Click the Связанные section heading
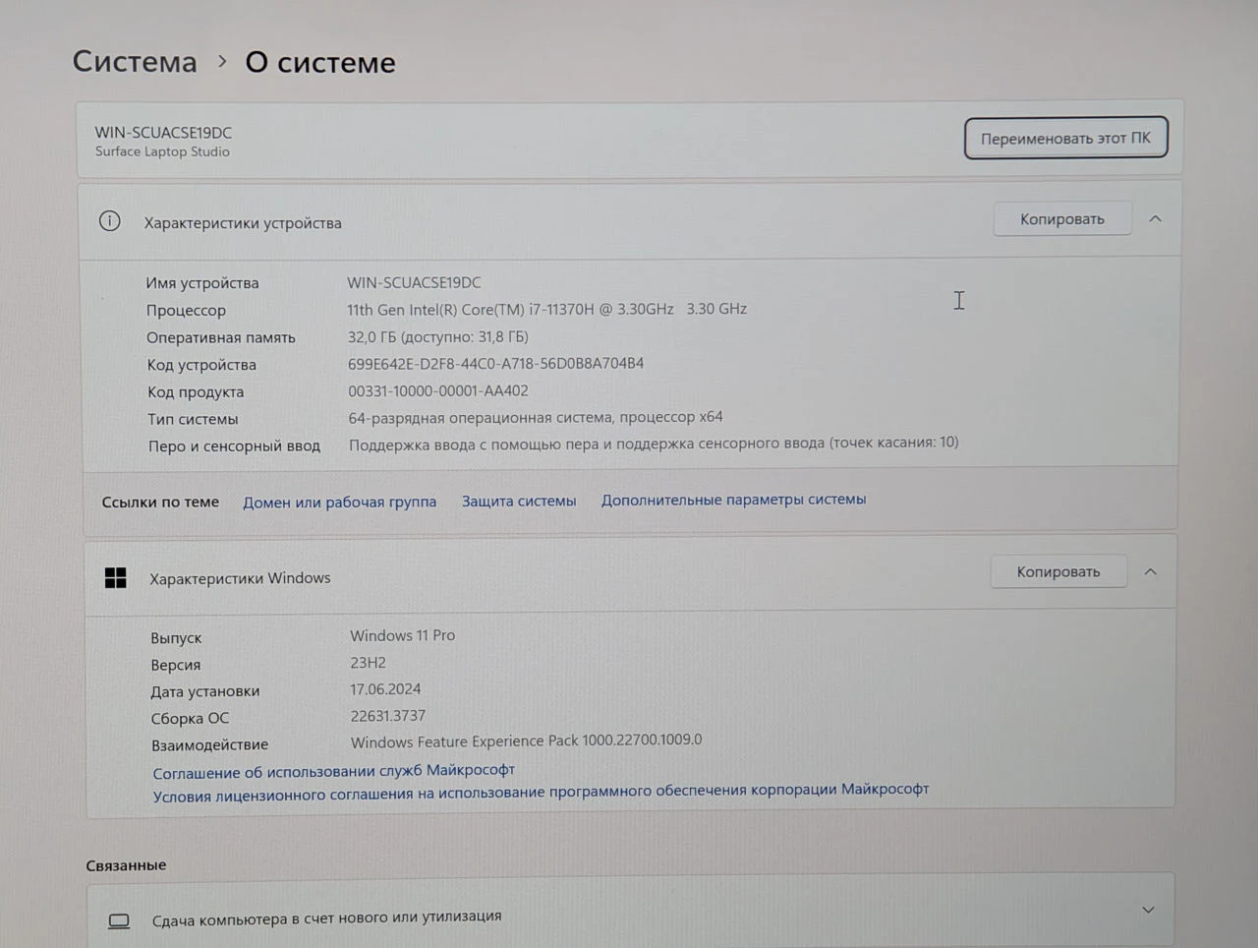This screenshot has width=1258, height=948. pyautogui.click(x=126, y=865)
